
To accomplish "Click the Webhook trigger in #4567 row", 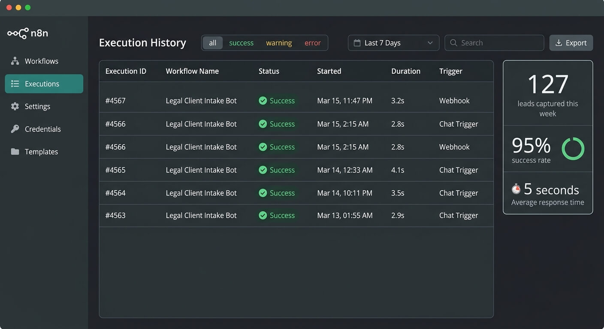I will (x=454, y=101).
